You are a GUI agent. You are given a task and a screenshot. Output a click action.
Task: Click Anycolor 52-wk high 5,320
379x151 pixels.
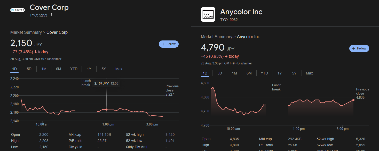pos(360,139)
